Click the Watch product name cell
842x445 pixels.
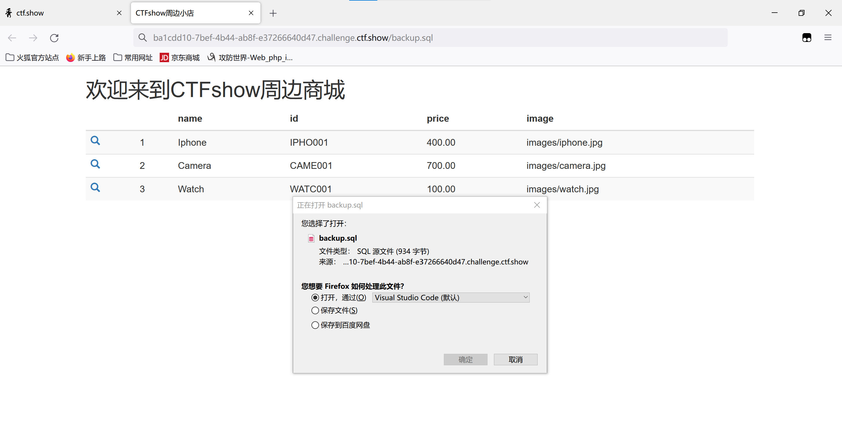coord(191,189)
